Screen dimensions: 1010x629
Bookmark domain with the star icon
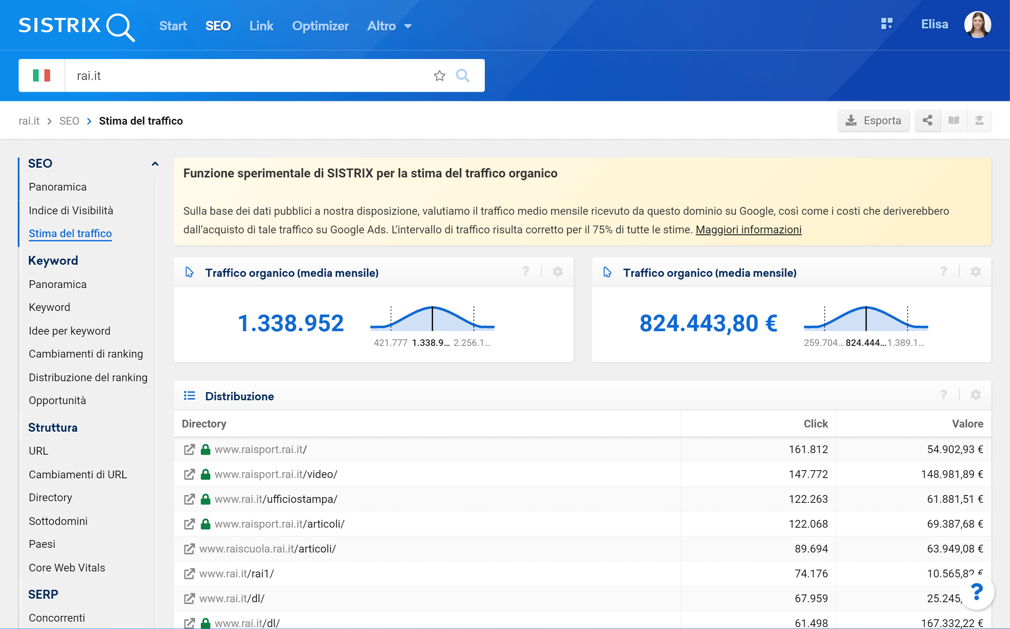(439, 76)
